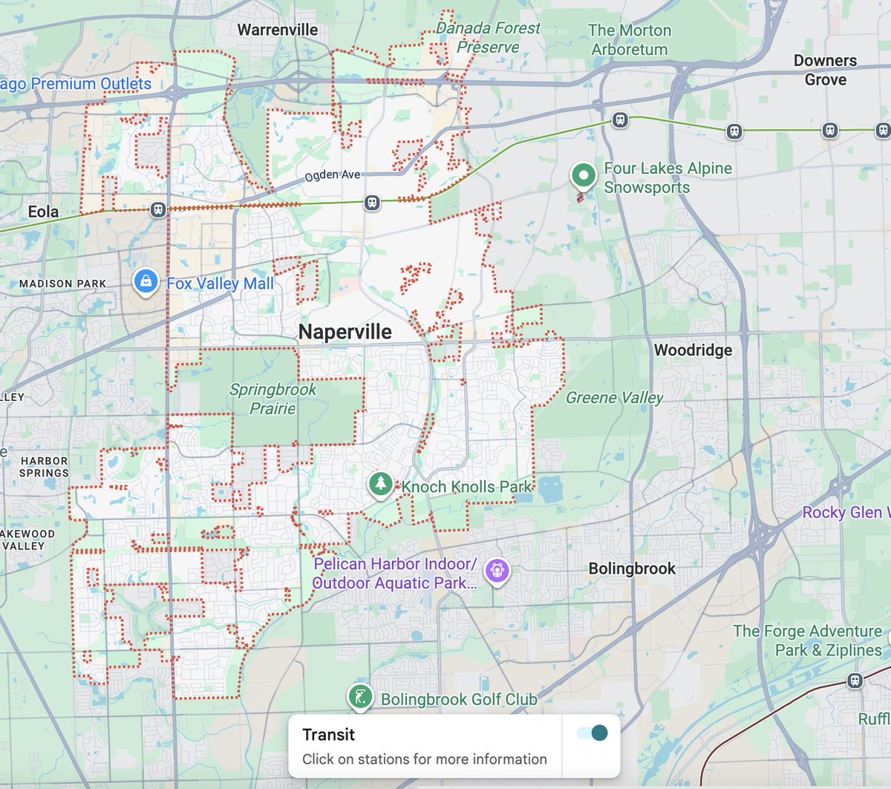Click the Rocky Glen label
The image size is (891, 789).
click(846, 513)
